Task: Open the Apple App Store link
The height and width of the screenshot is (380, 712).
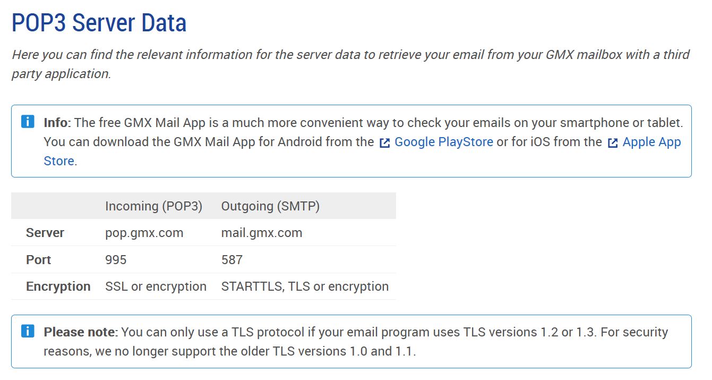Action: pos(651,142)
